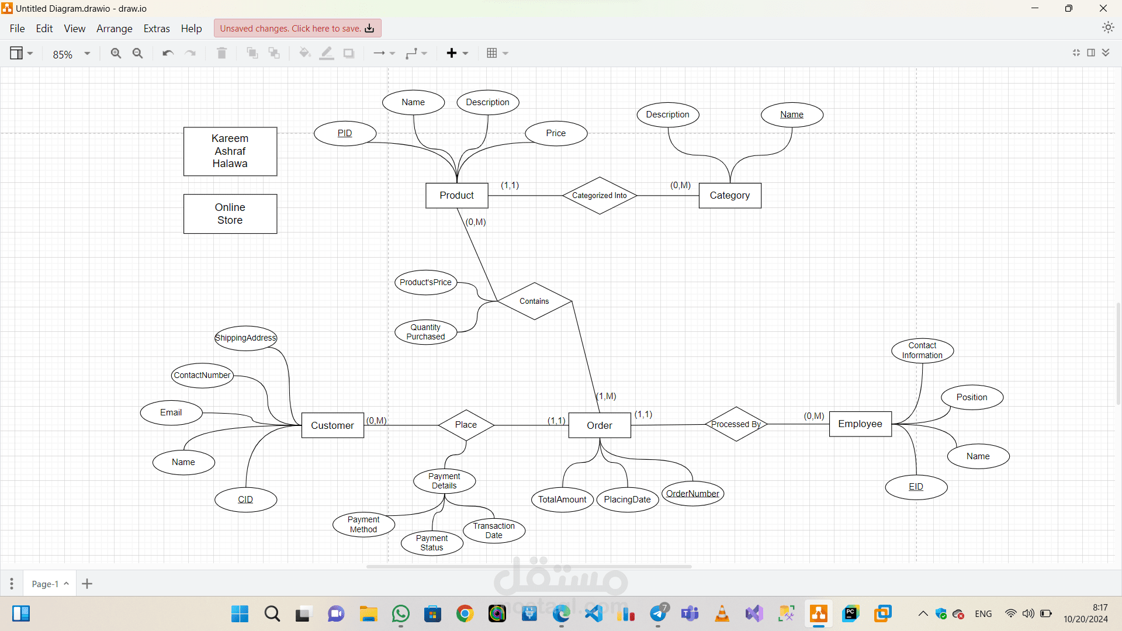Viewport: 1122px width, 631px height.
Task: Click the Zoom Out magnifier icon
Action: click(137, 53)
